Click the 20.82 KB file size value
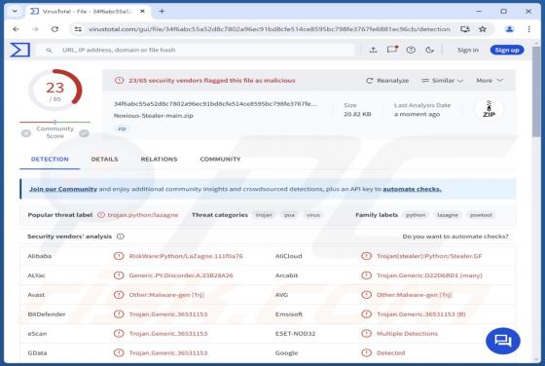Viewport: 545px width, 366px height. [x=357, y=114]
